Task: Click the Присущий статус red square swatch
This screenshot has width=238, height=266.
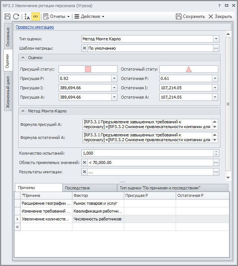Action: 88,69
